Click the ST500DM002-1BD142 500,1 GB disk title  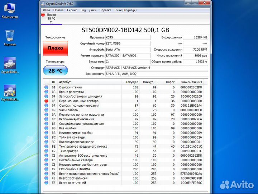[125, 30]
